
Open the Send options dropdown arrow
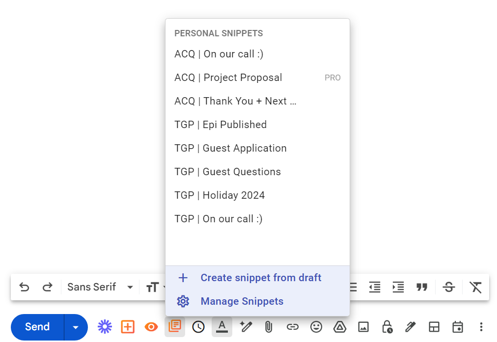coord(75,327)
